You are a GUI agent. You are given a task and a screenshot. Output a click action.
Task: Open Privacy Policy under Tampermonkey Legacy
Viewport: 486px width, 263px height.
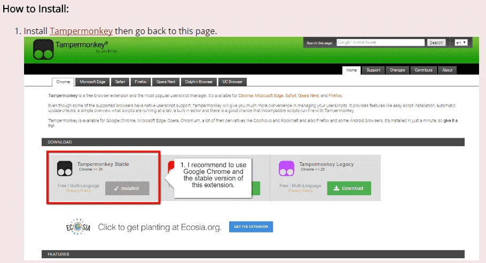[300, 191]
